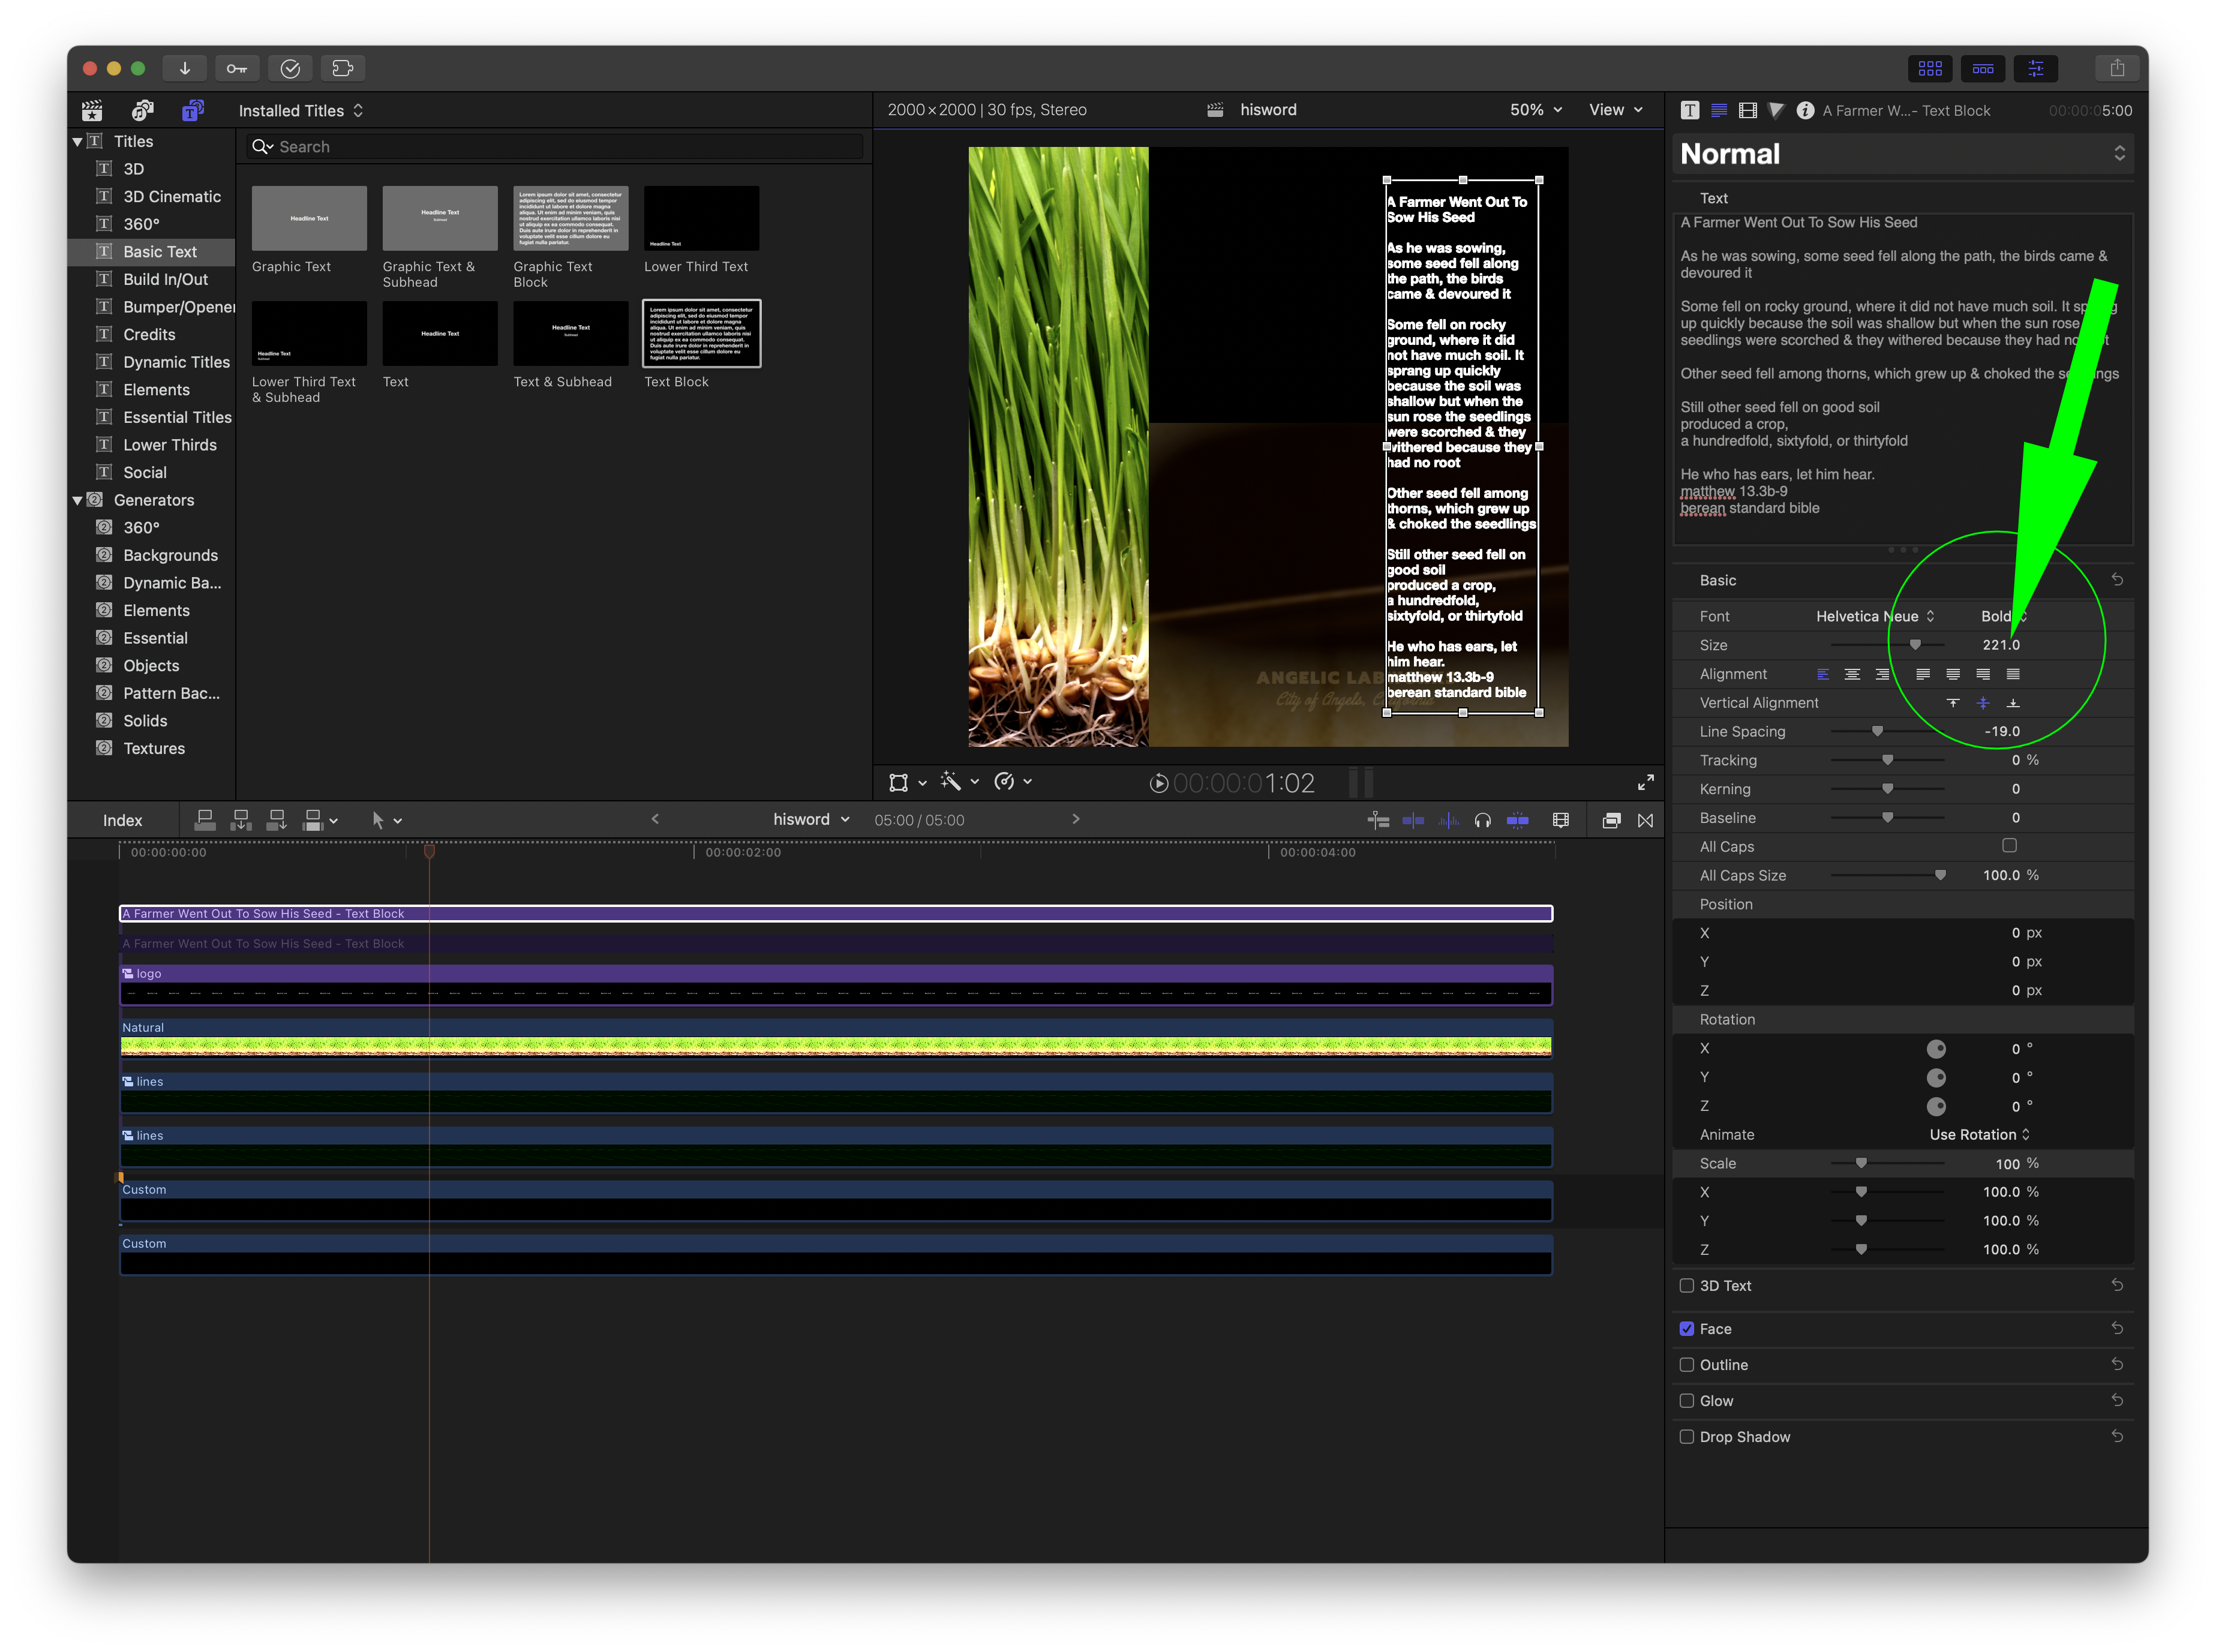Click the Import Media arrow icon
2216x1652 pixels.
pos(185,68)
